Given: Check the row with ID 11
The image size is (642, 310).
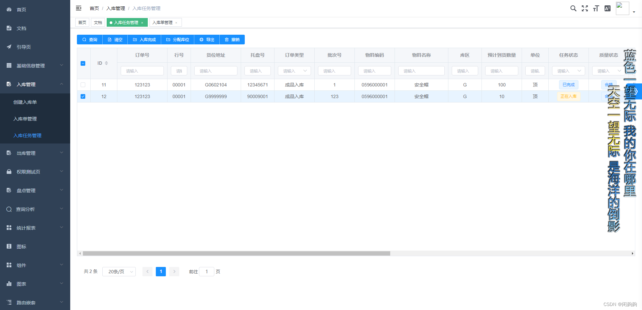Looking at the screenshot, I should click(x=83, y=85).
